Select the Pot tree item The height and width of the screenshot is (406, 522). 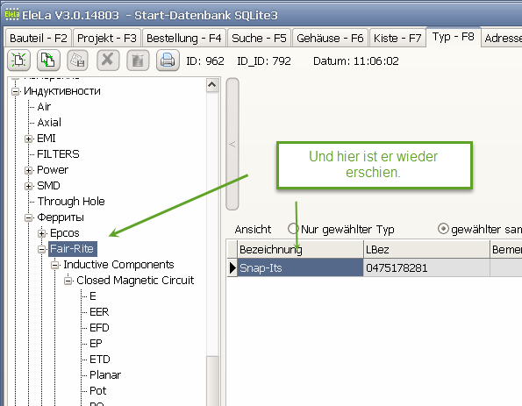pyautogui.click(x=98, y=391)
